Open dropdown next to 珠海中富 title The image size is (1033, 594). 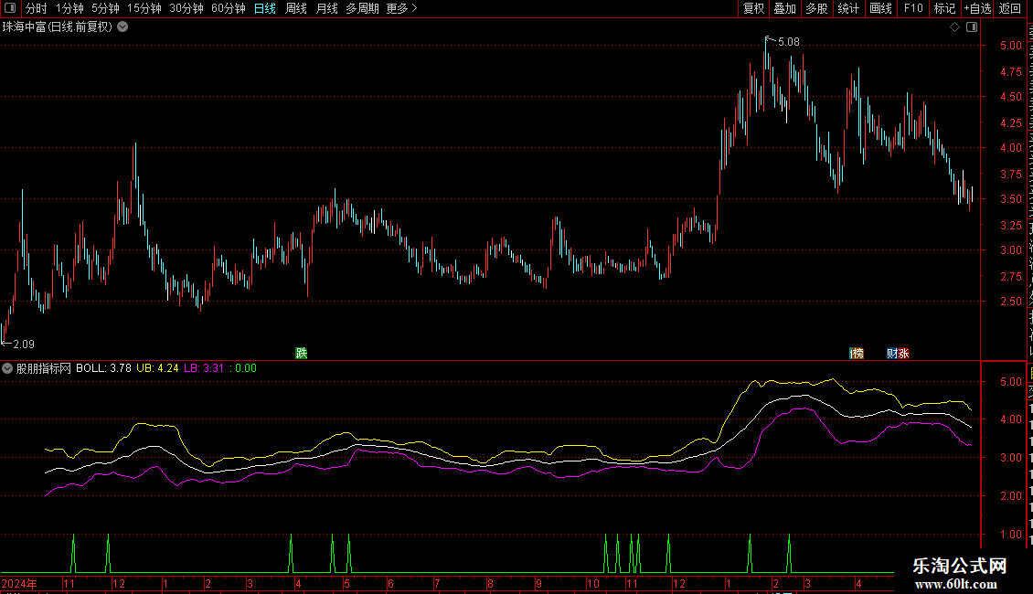coord(122,27)
